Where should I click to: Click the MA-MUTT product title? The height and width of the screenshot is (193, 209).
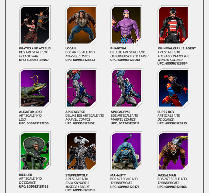(118, 175)
